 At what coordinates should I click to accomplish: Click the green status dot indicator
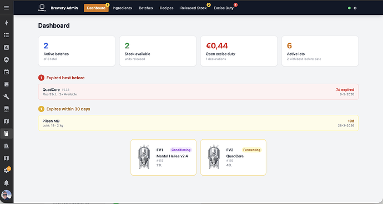pyautogui.click(x=349, y=8)
